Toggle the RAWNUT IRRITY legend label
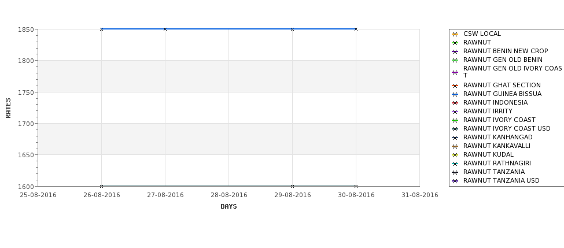Screen dimensions: 564x248 [x=488, y=111]
